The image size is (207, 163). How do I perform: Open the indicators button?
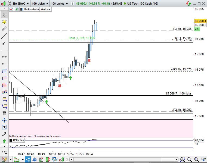[17, 159]
